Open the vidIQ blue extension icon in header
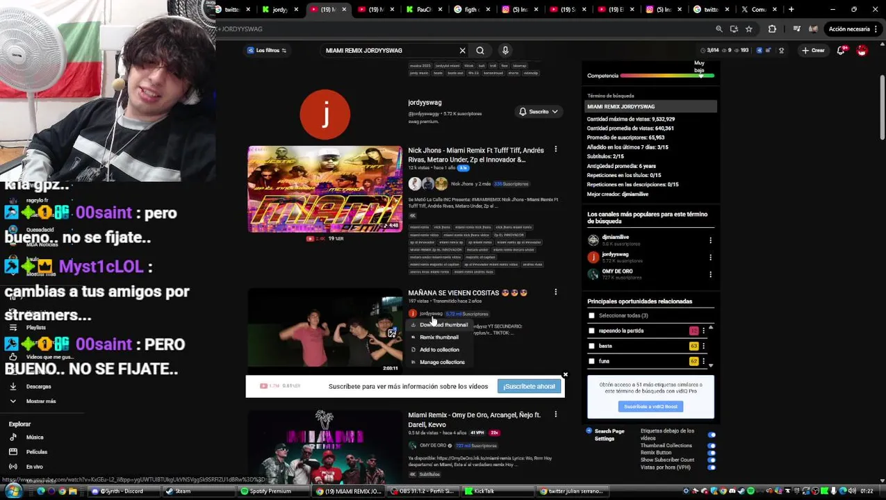886x500 pixels. pyautogui.click(x=759, y=51)
